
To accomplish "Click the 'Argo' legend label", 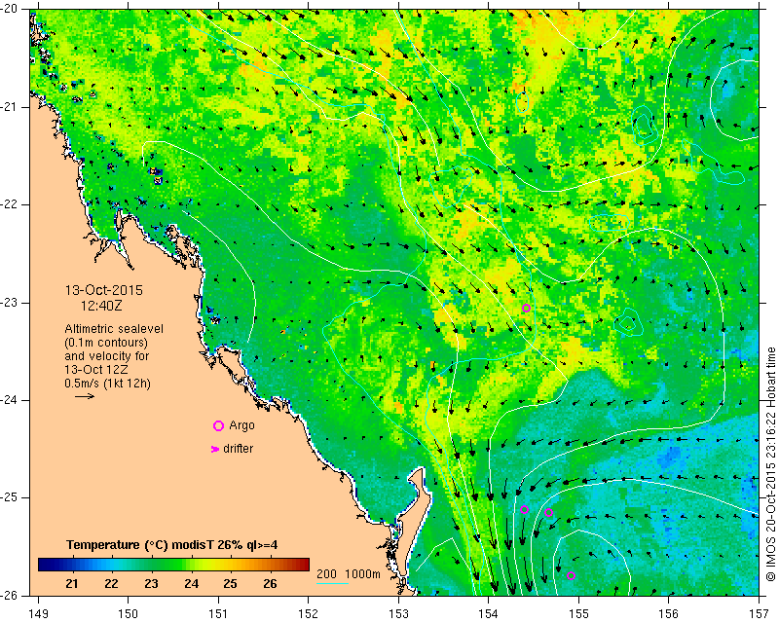I will click(x=241, y=425).
